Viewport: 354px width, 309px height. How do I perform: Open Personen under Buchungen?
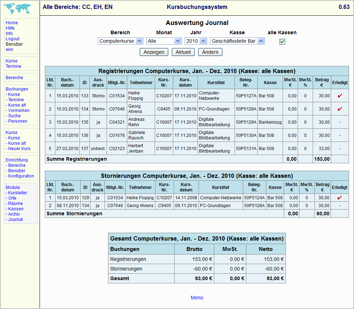pos(18,121)
